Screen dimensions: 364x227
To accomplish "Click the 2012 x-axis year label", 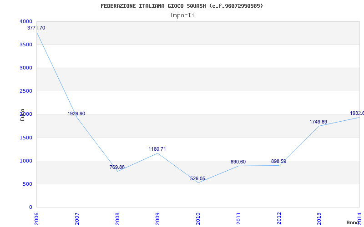I will pos(279,218).
